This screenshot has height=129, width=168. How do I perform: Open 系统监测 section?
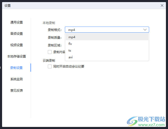[17, 79]
